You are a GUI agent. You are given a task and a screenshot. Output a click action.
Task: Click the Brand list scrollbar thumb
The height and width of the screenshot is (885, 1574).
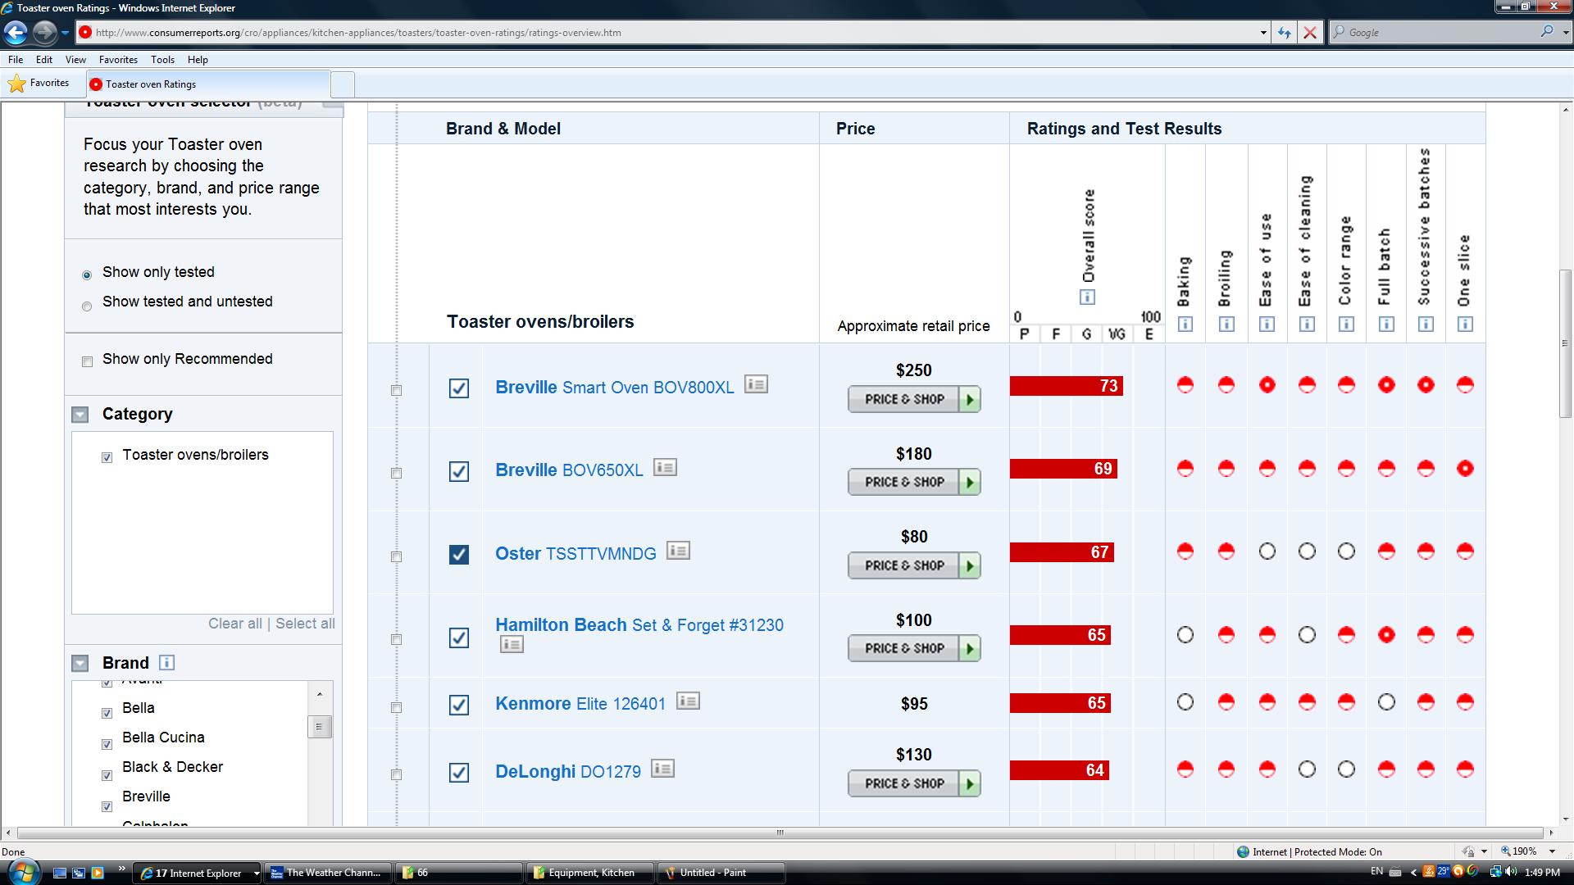click(320, 726)
